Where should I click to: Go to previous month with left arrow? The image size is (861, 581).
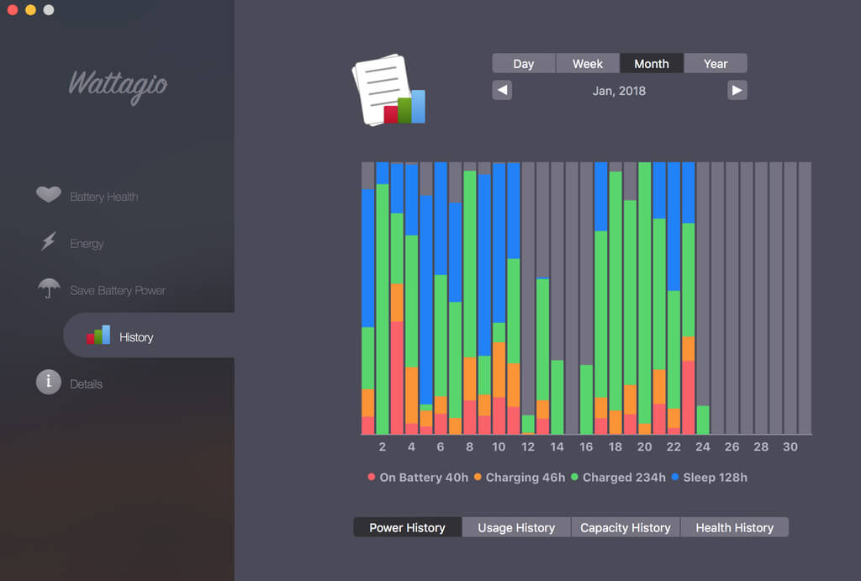click(x=502, y=90)
